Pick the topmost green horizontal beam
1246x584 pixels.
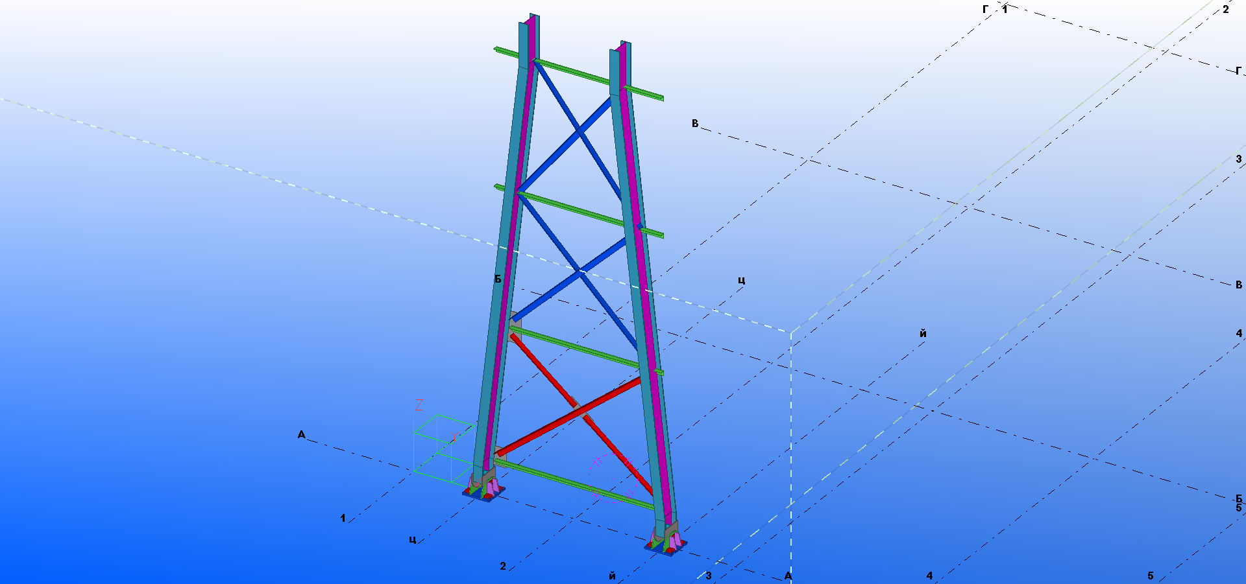579,75
